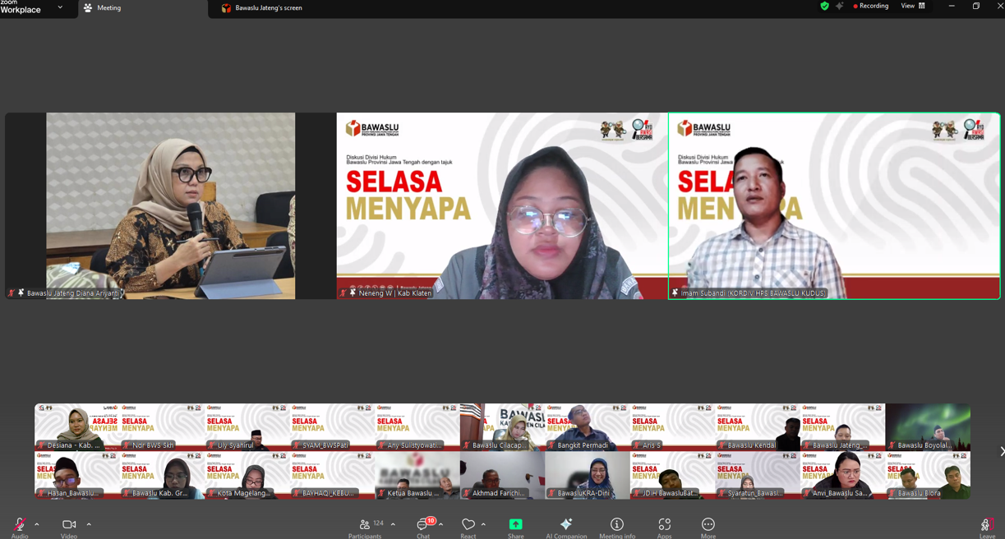Click the green encryption shield icon

pos(824,6)
